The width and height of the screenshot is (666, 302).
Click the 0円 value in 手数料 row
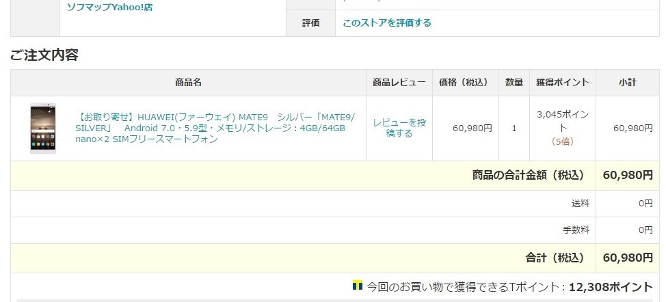(x=645, y=230)
